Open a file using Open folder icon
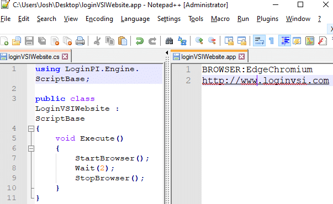 17,41
